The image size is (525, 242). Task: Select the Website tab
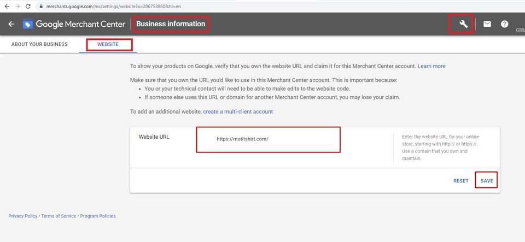pos(108,44)
